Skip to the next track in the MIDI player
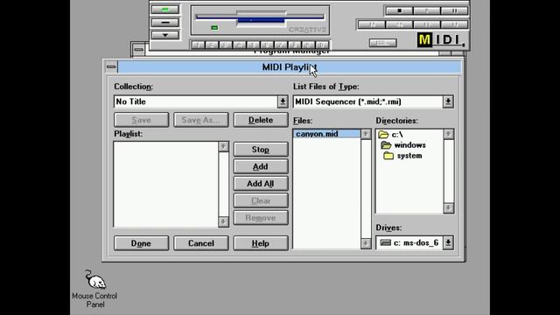Image resolution: width=560 pixels, height=315 pixels. pyautogui.click(x=454, y=24)
